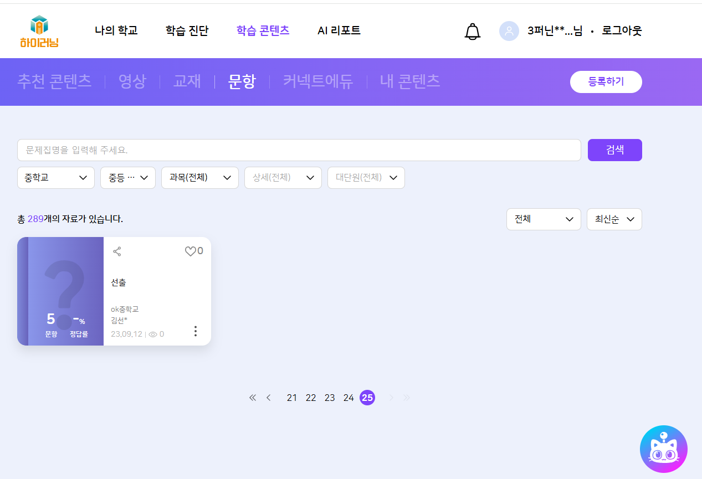
Task: Open the notification bell
Action: (472, 32)
